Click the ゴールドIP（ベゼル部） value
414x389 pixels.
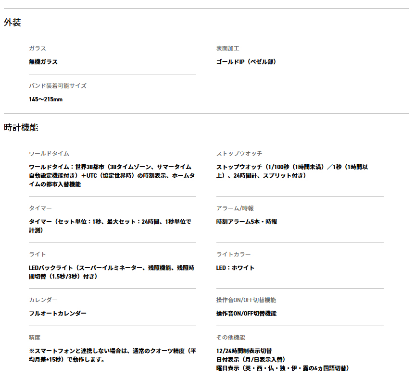point(246,62)
